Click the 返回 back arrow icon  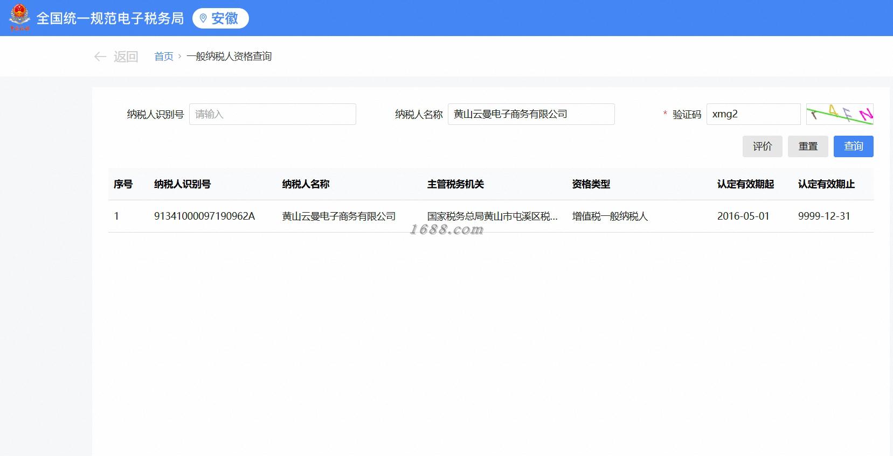(100, 57)
